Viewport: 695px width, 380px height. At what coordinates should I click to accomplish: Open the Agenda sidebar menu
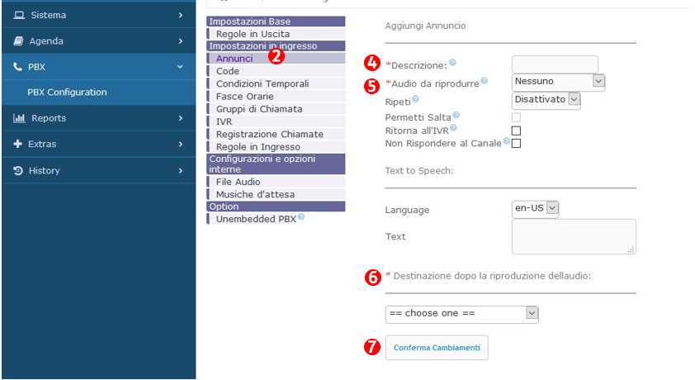pos(97,40)
